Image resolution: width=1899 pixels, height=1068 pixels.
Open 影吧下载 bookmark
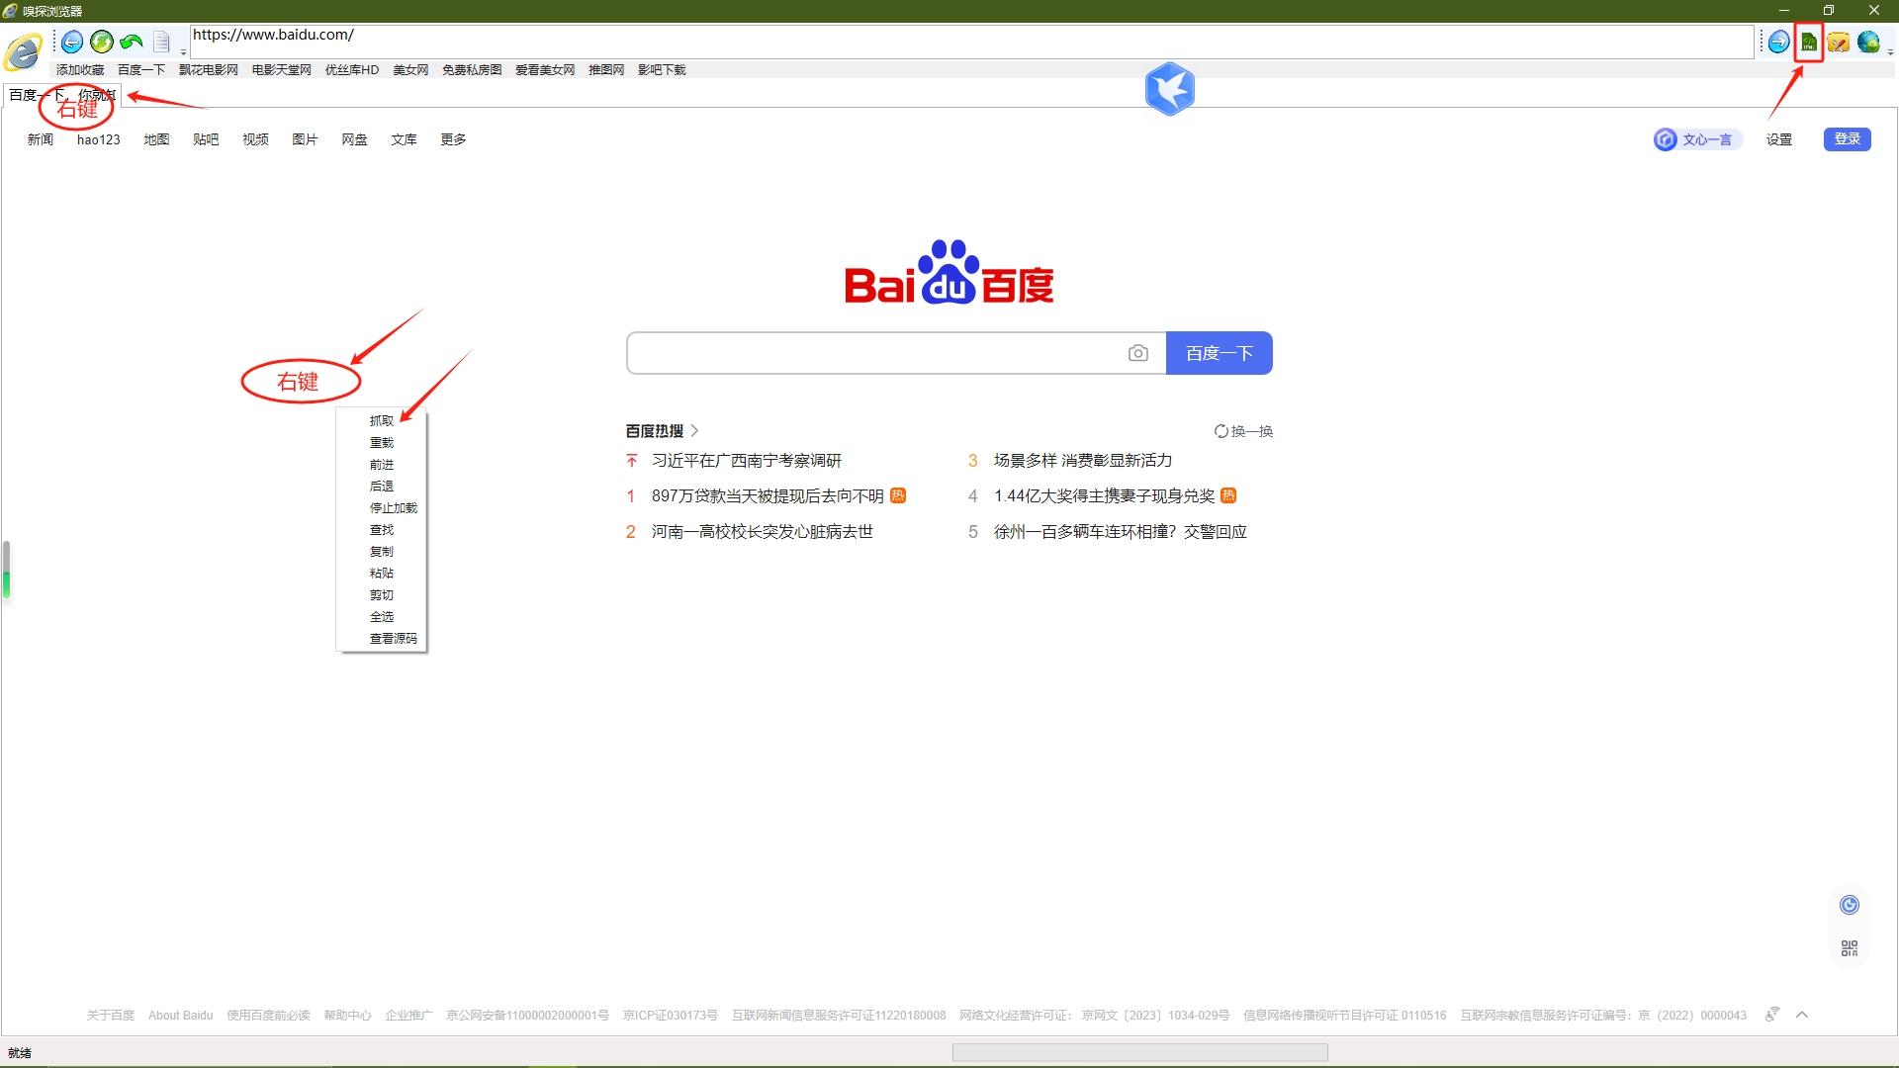pyautogui.click(x=662, y=70)
